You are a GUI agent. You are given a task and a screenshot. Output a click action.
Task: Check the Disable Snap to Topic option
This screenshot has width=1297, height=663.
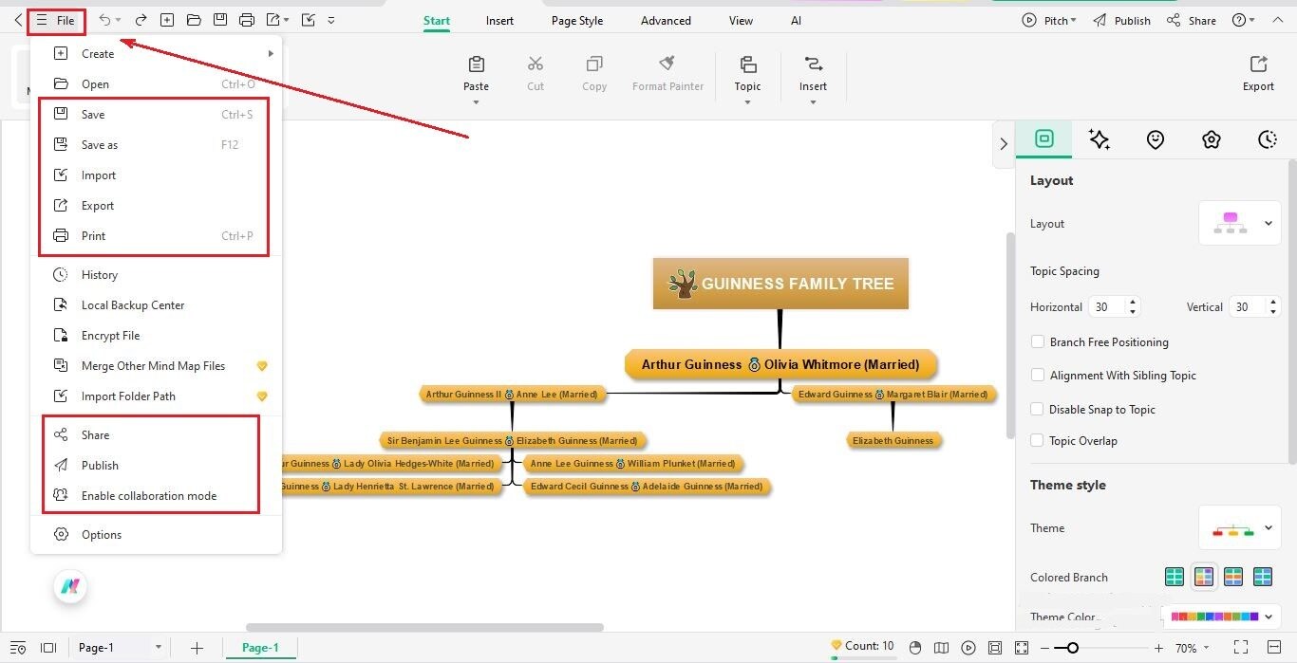[1038, 409]
